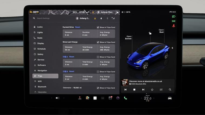This screenshot has width=205, height=115.
Task: Tap Open Boot label
Action: [x=161, y=31]
